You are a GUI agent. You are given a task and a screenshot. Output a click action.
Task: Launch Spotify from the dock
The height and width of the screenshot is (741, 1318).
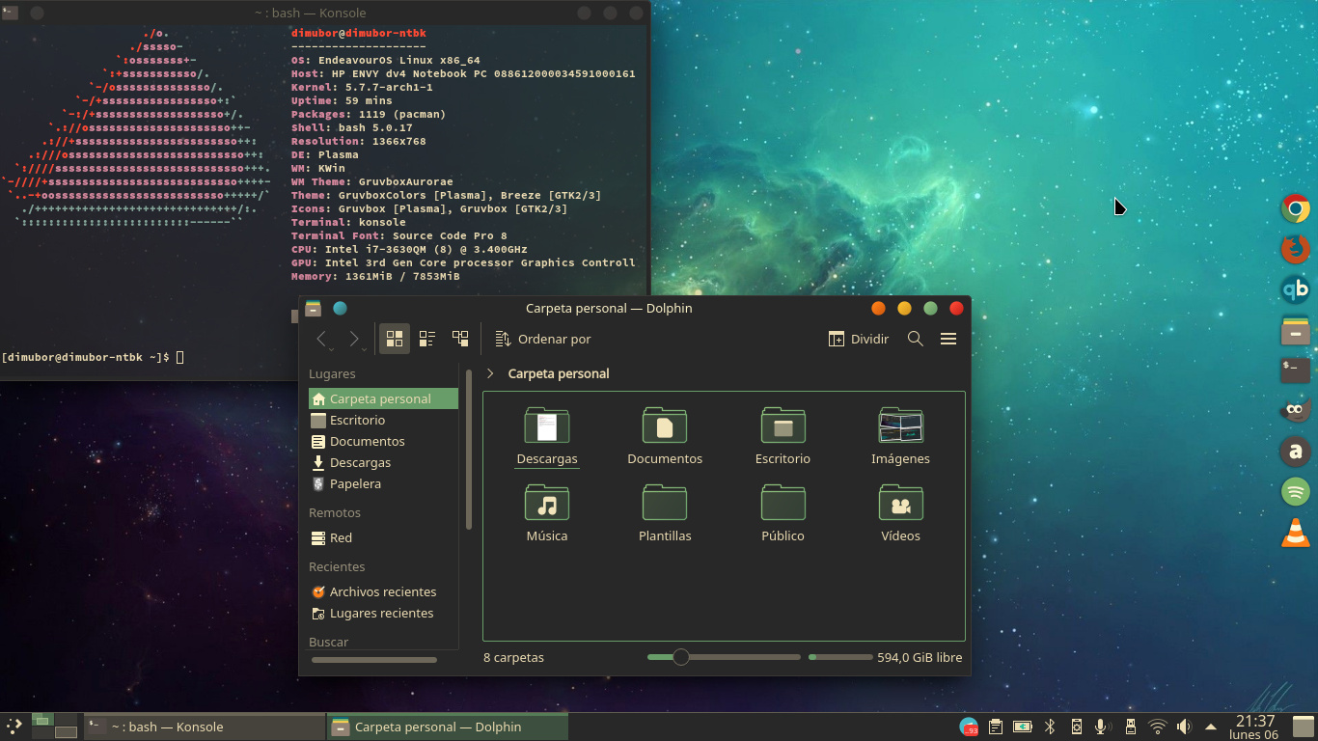click(x=1295, y=492)
